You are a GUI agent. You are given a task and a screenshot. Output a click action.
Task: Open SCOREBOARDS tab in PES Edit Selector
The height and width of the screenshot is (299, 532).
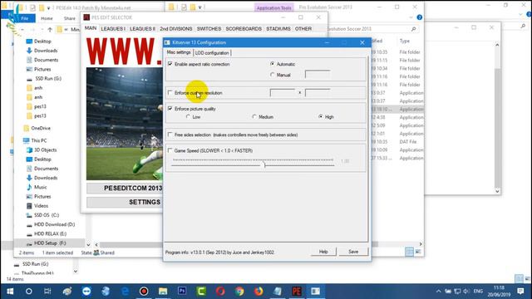tap(244, 29)
